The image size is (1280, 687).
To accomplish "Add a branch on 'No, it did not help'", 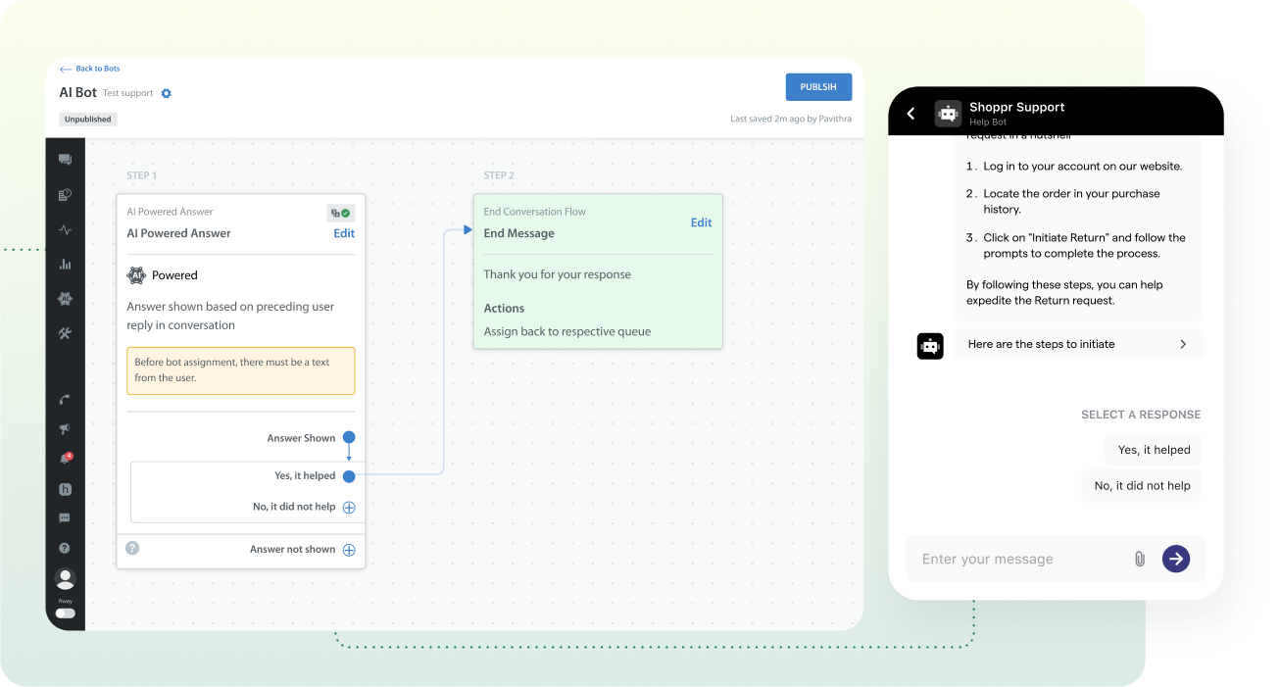I will pyautogui.click(x=349, y=507).
